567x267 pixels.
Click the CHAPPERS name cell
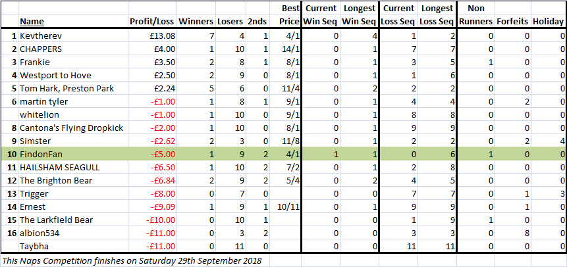73,49
